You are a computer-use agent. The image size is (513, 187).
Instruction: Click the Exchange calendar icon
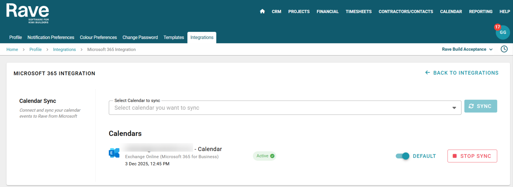(114, 153)
